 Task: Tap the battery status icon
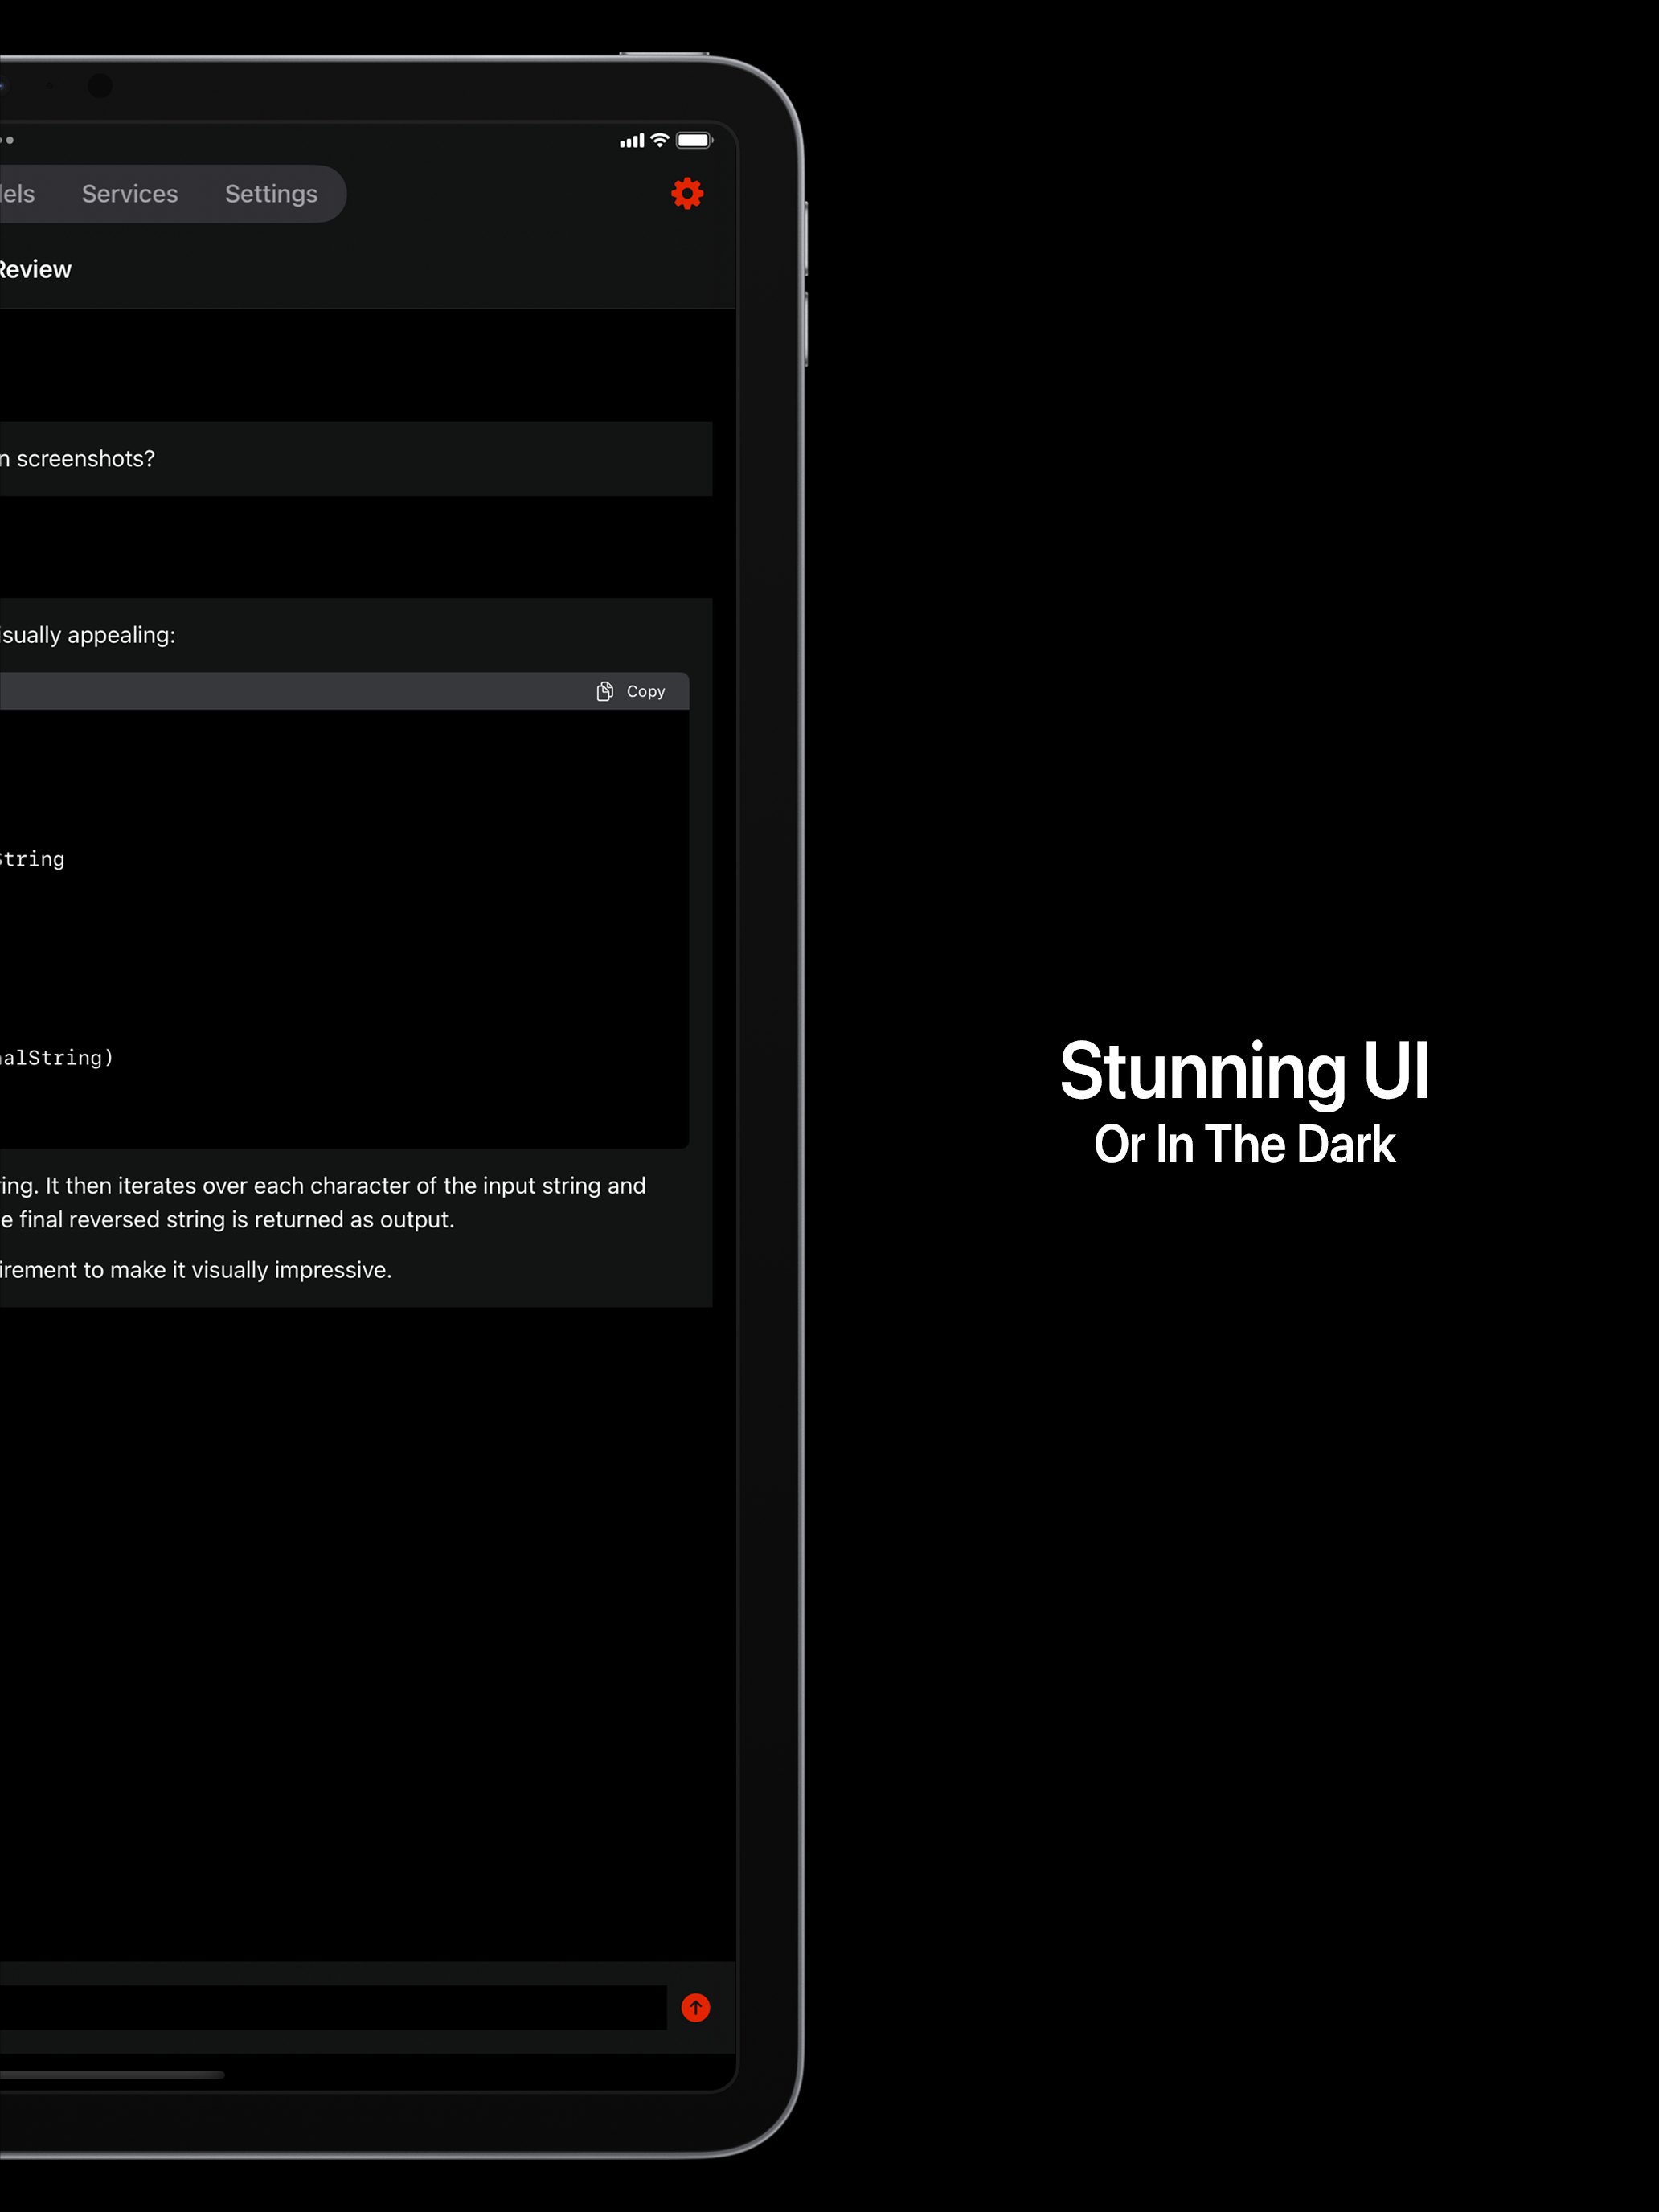tap(694, 140)
